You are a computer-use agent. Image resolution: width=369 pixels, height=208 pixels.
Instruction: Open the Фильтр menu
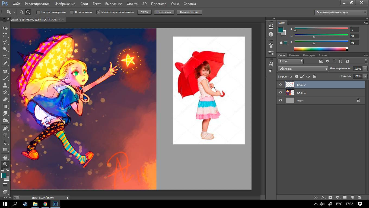pyautogui.click(x=132, y=4)
